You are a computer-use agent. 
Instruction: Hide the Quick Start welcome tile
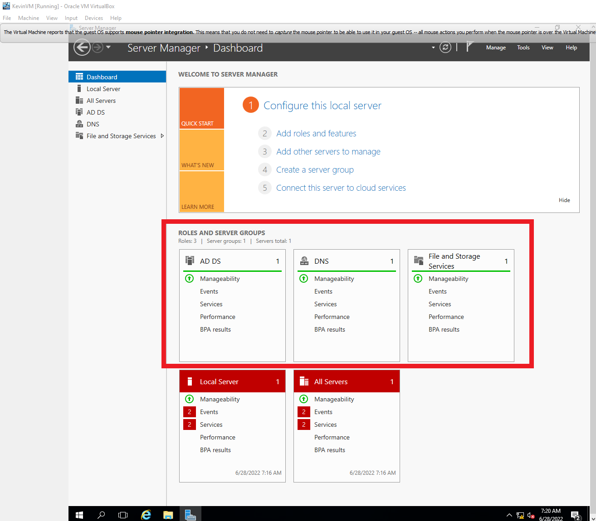pyautogui.click(x=564, y=200)
